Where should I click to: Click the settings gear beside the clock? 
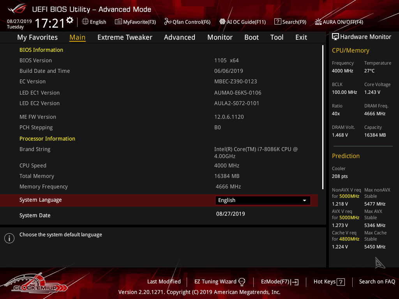point(70,20)
